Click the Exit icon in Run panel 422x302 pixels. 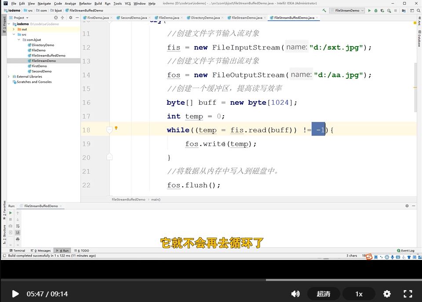coord(11,232)
